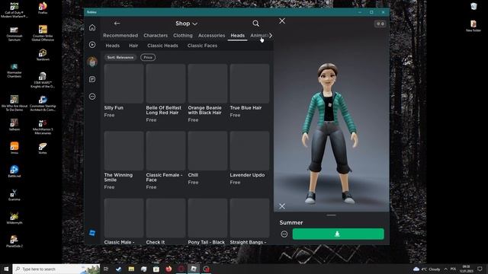Switch to the Animations tab

click(x=259, y=36)
